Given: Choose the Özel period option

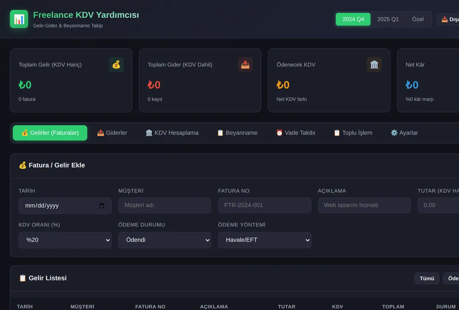Looking at the screenshot, I should click(418, 19).
